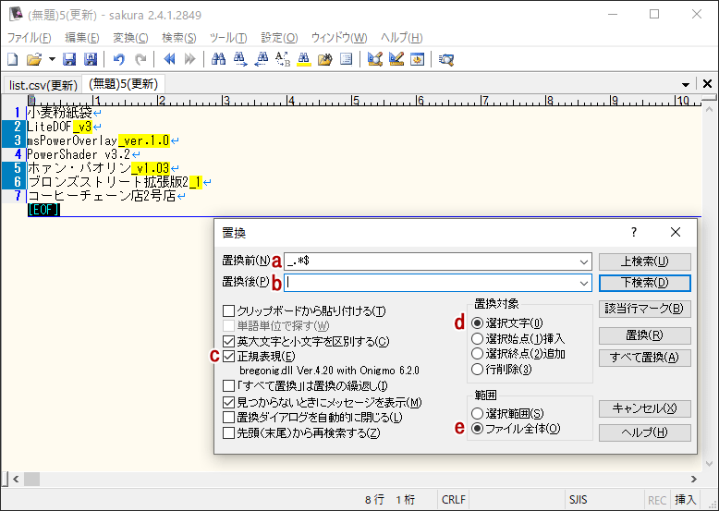Create a new file with toolbar icon
This screenshot has width=719, height=511.
point(13,59)
